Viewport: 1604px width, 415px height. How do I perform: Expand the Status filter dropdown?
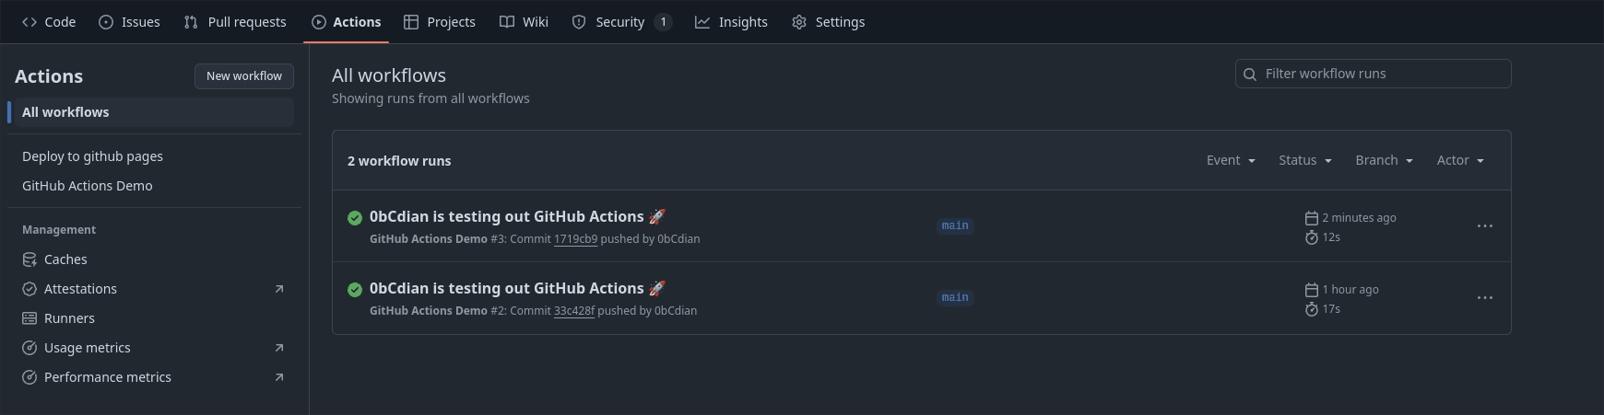pos(1305,160)
